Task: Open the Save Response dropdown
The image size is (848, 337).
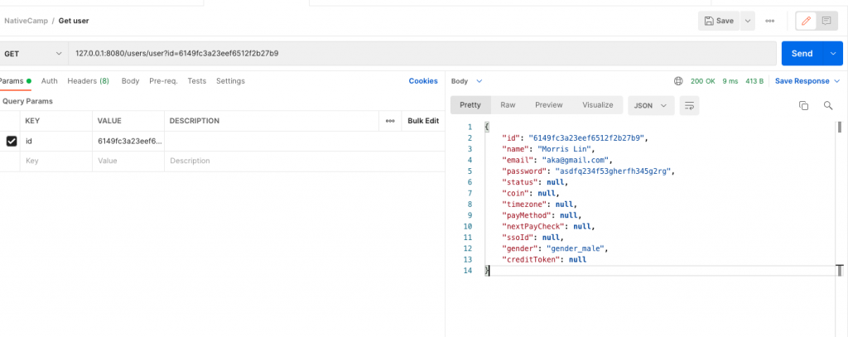Action: click(806, 81)
